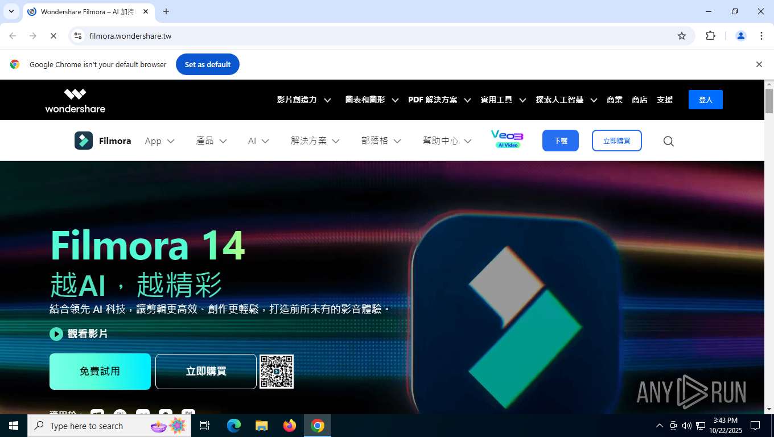Expand the PDF 解決方案 menu
774x437 pixels.
[x=439, y=100]
